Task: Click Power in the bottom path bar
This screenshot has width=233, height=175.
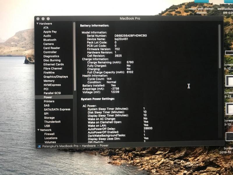Action: [x=104, y=146]
